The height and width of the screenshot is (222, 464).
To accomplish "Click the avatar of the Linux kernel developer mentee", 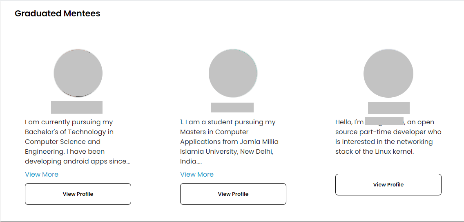I will (388, 73).
